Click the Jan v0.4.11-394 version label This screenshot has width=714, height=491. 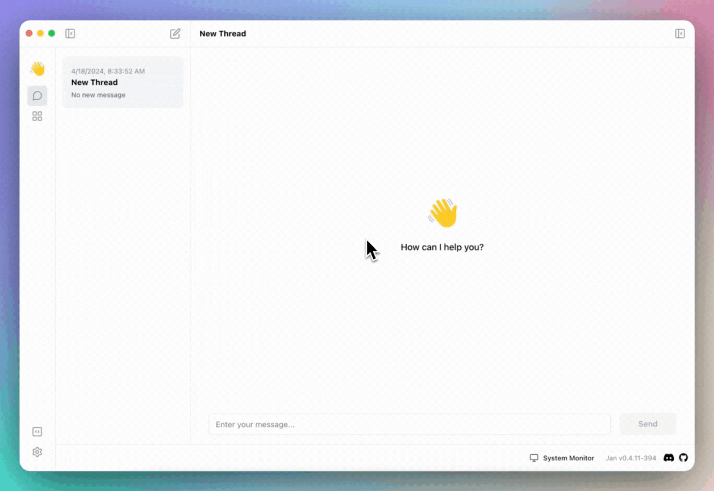(x=631, y=458)
